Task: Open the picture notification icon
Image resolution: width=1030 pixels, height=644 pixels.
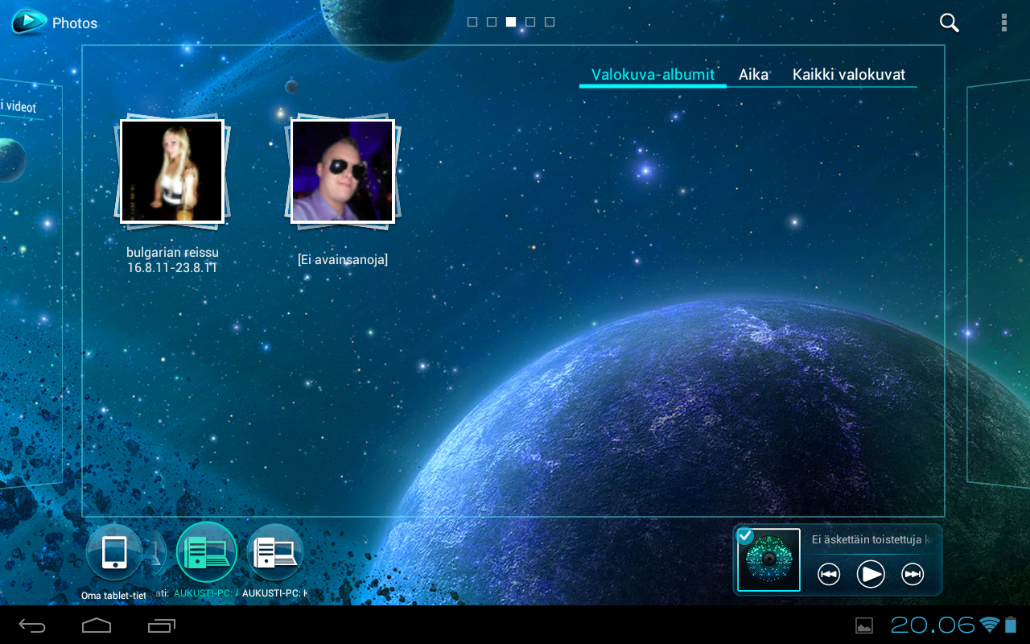Action: 864,625
